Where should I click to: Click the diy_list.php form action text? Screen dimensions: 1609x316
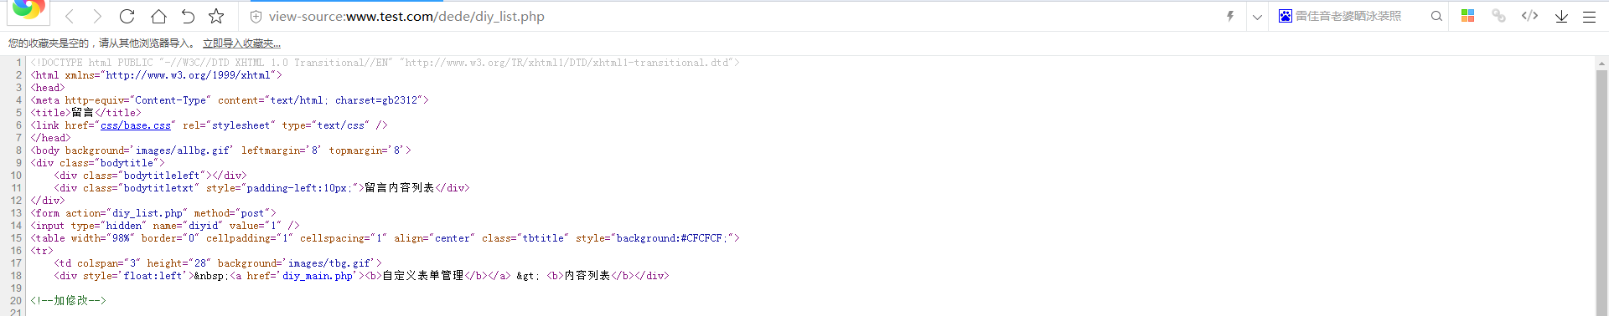point(147,213)
